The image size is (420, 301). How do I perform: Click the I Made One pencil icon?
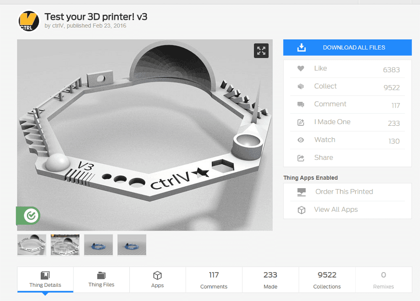point(301,122)
